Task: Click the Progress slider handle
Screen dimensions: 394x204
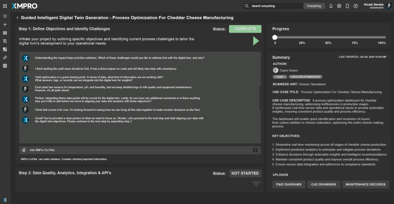Action: 275,37
